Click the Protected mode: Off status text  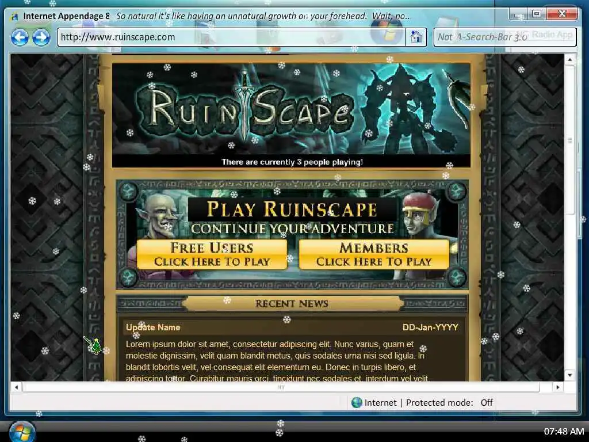click(x=449, y=402)
